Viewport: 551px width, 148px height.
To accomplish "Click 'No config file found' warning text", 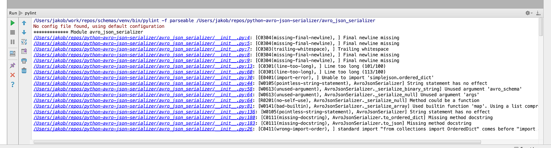I will coord(99,26).
